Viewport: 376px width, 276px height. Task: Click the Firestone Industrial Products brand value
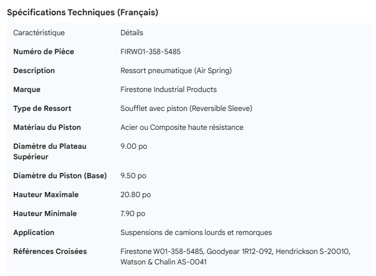tap(169, 89)
